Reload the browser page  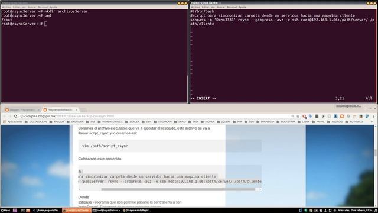click(15, 116)
